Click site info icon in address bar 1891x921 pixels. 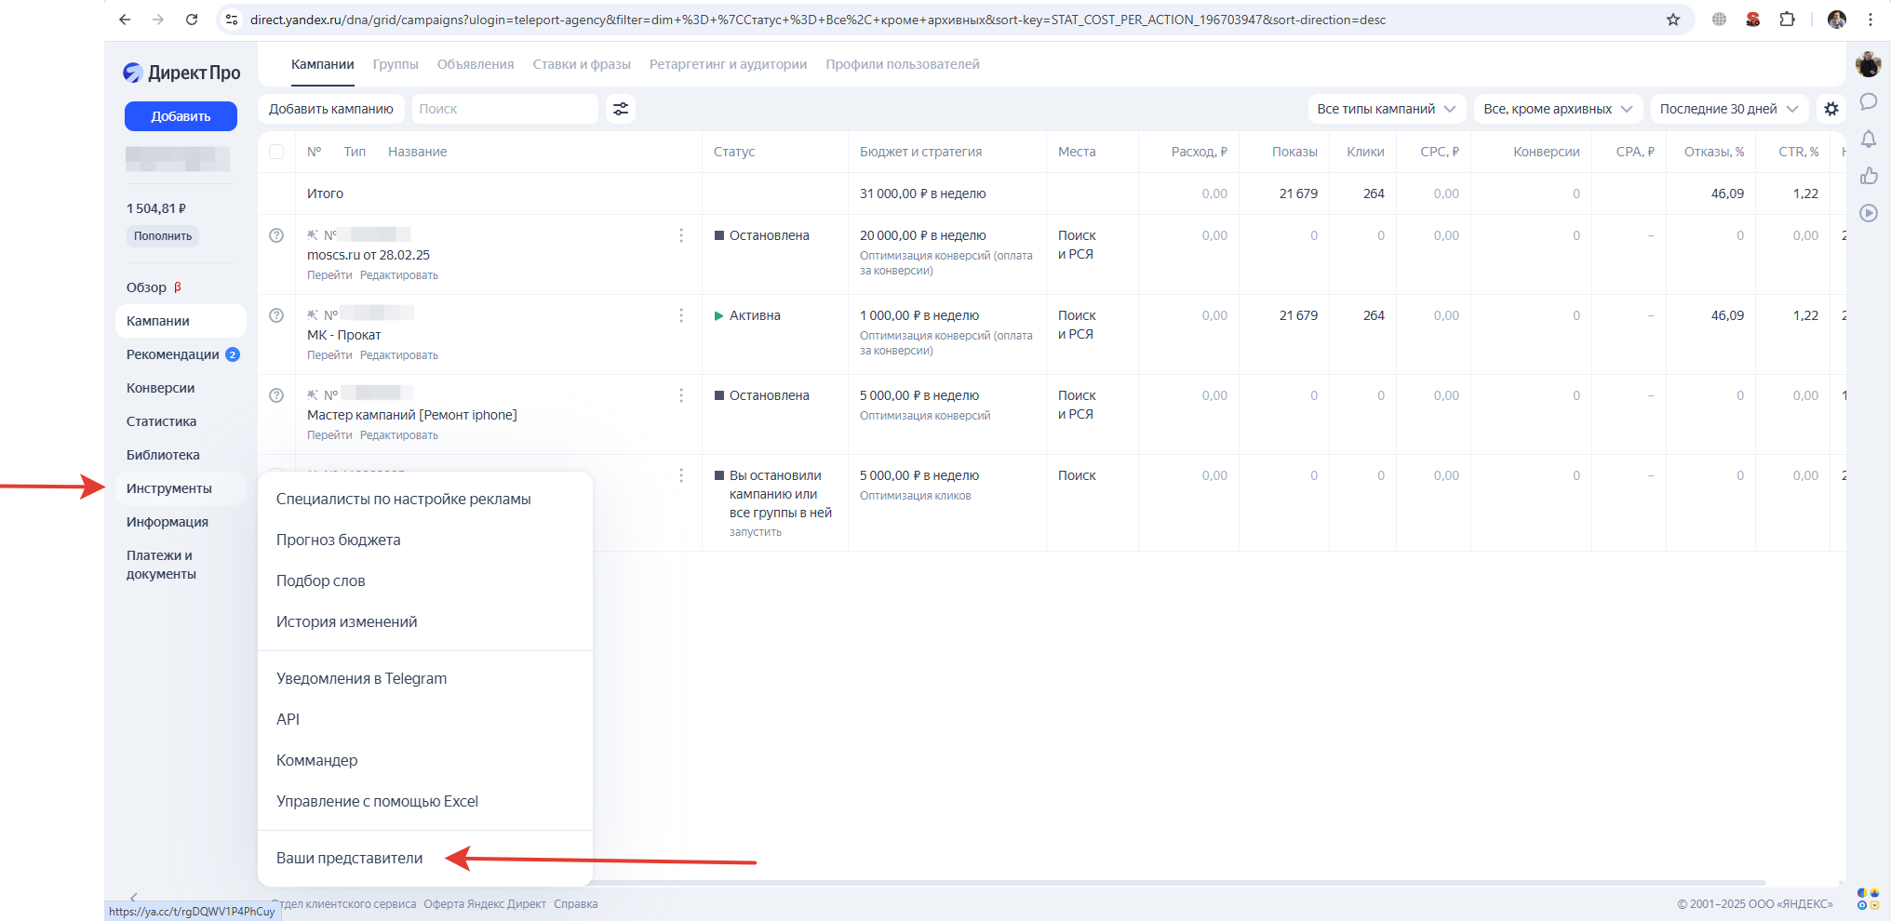[232, 20]
